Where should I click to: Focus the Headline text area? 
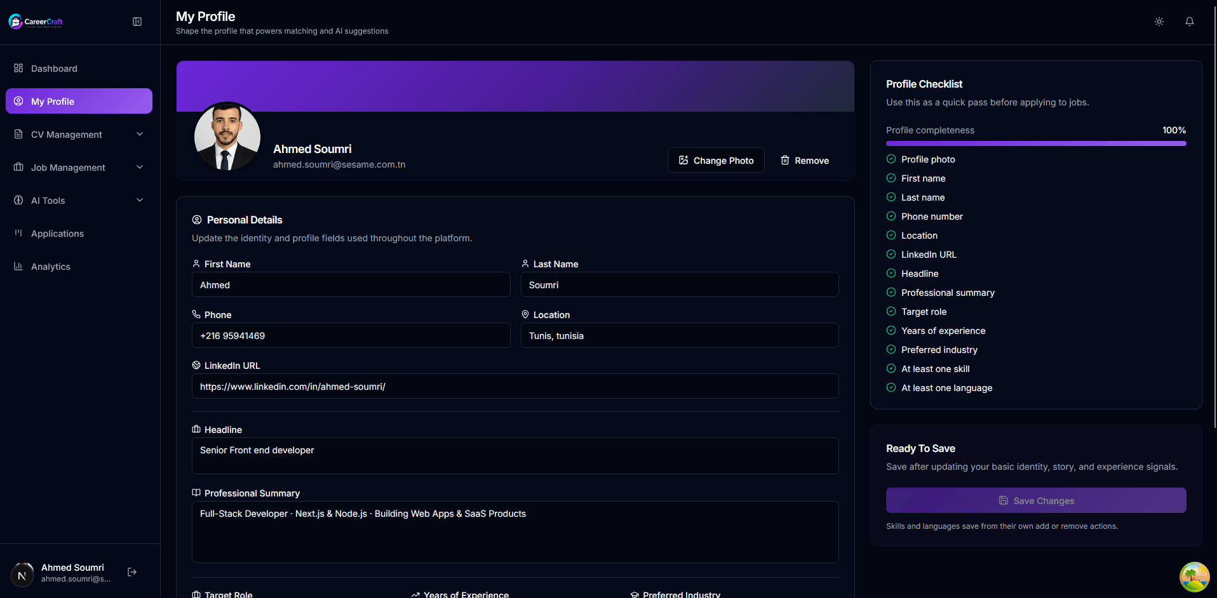(515, 456)
